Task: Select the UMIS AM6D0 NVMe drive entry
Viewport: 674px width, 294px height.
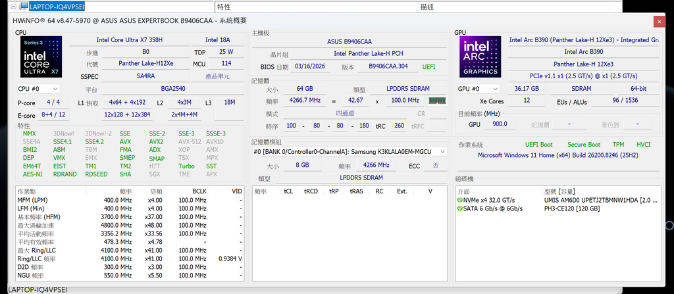Action: pyautogui.click(x=559, y=201)
